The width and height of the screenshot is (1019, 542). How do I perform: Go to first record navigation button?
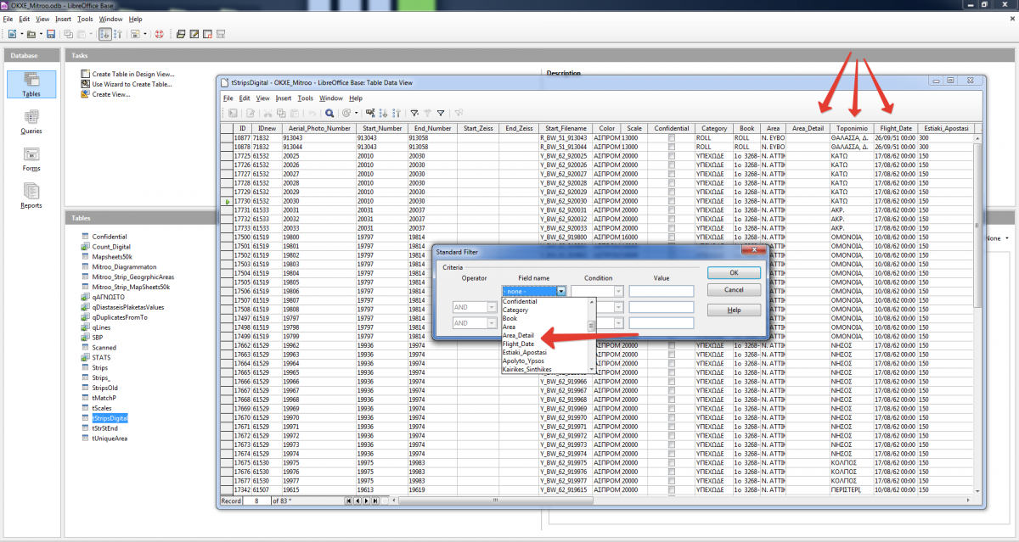349,501
